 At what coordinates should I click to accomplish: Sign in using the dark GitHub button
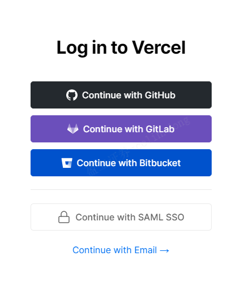pyautogui.click(x=121, y=95)
